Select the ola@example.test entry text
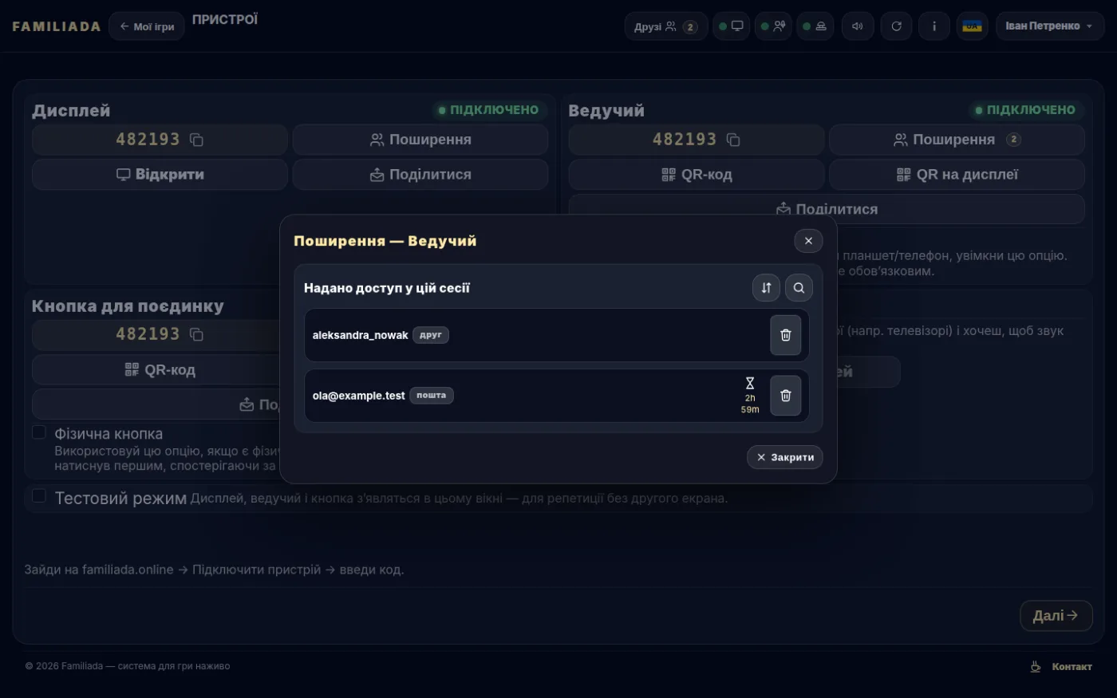The width and height of the screenshot is (1117, 698). click(358, 396)
